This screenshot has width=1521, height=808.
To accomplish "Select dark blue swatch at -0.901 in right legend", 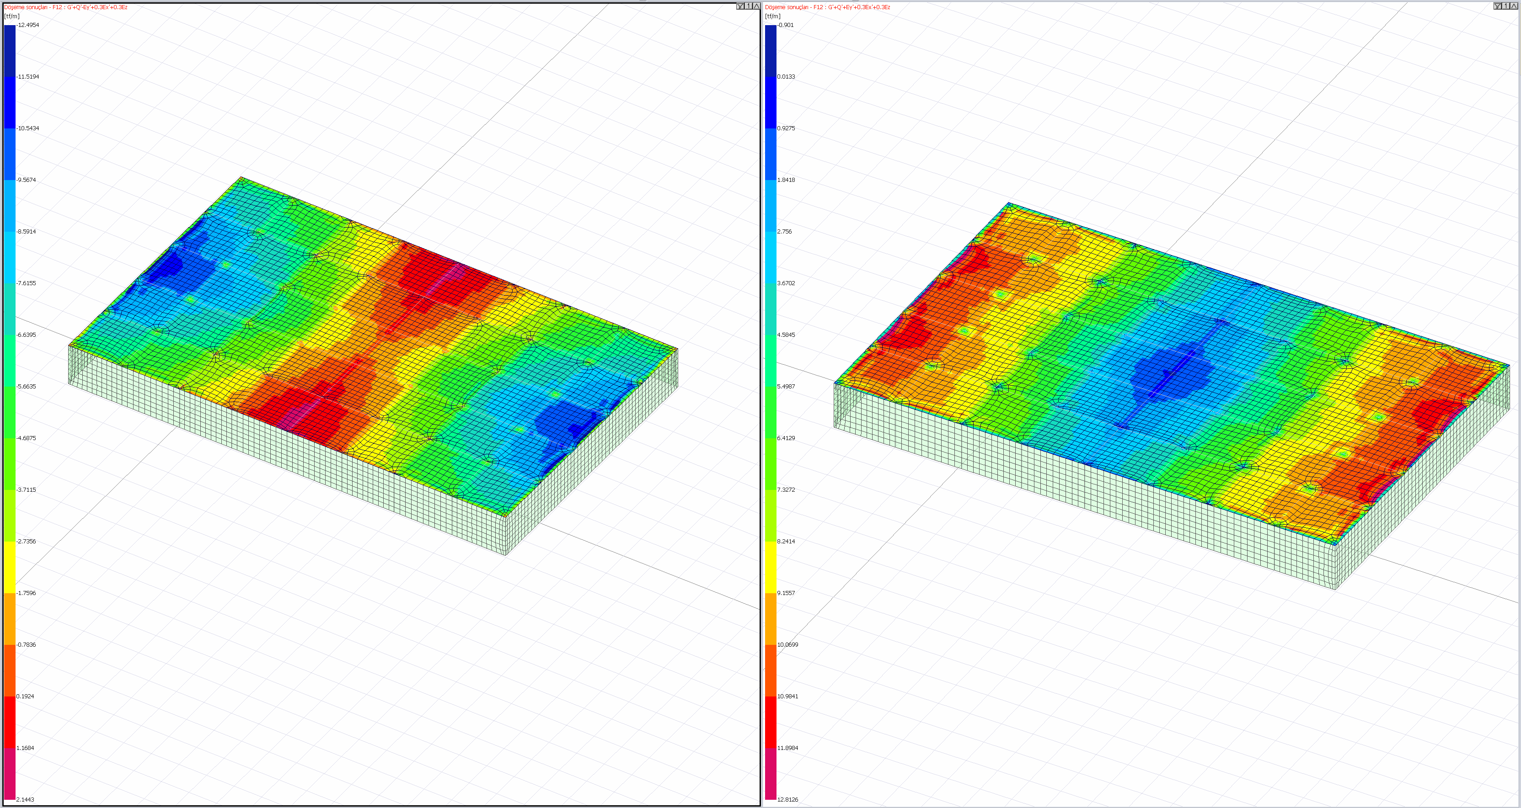I will click(x=771, y=51).
